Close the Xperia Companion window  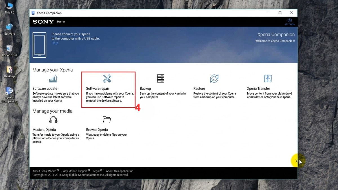[x=292, y=13]
